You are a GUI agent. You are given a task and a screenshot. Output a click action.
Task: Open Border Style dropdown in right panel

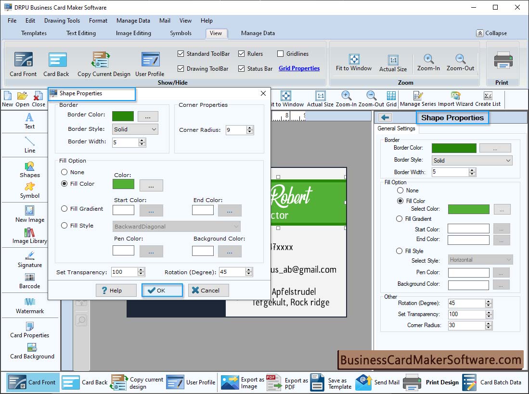pos(472,160)
